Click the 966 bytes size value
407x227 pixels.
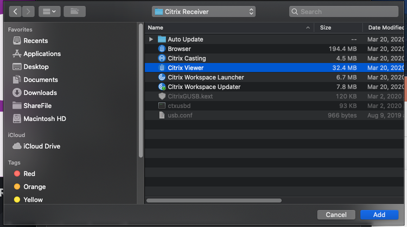tap(342, 115)
